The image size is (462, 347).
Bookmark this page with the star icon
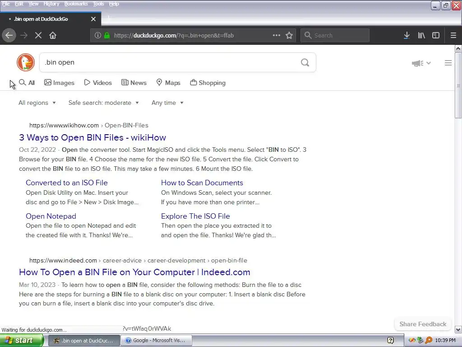click(289, 35)
